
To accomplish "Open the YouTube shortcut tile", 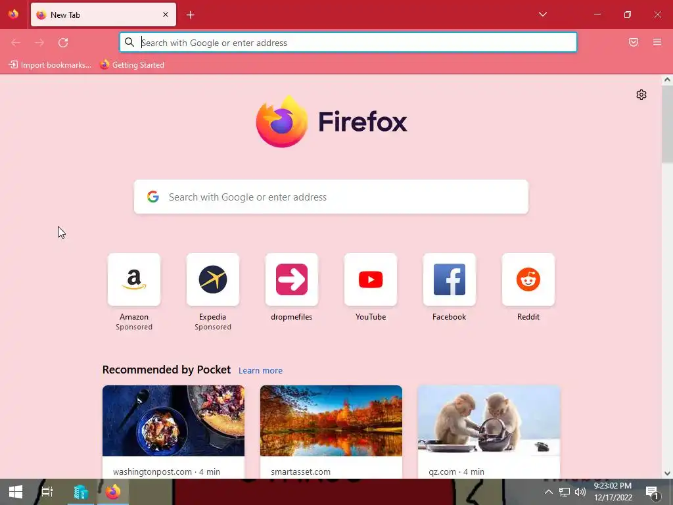I will click(371, 279).
